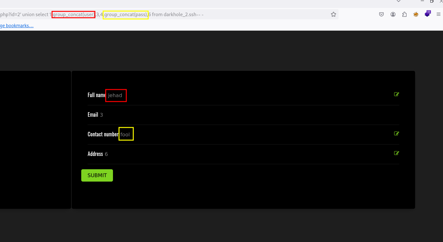Viewport: 443px width, 242px height.
Task: Open the Firefox hamburger application menu
Action: (439, 14)
